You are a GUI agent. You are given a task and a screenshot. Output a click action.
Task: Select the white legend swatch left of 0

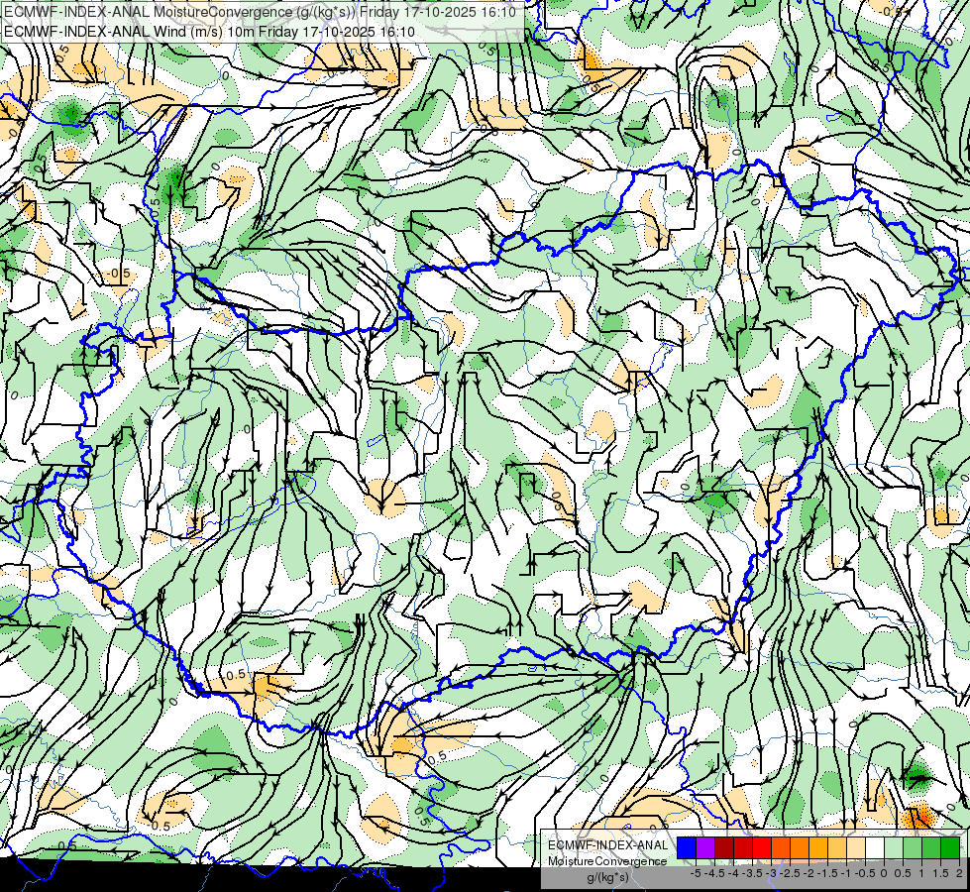pos(875,847)
